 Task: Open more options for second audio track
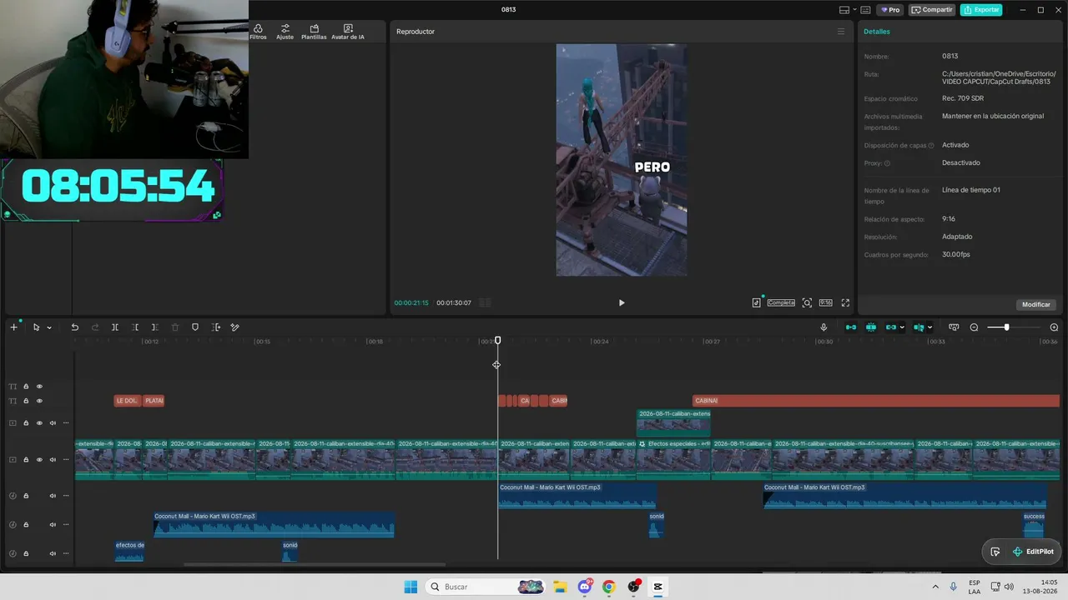pyautogui.click(x=66, y=525)
